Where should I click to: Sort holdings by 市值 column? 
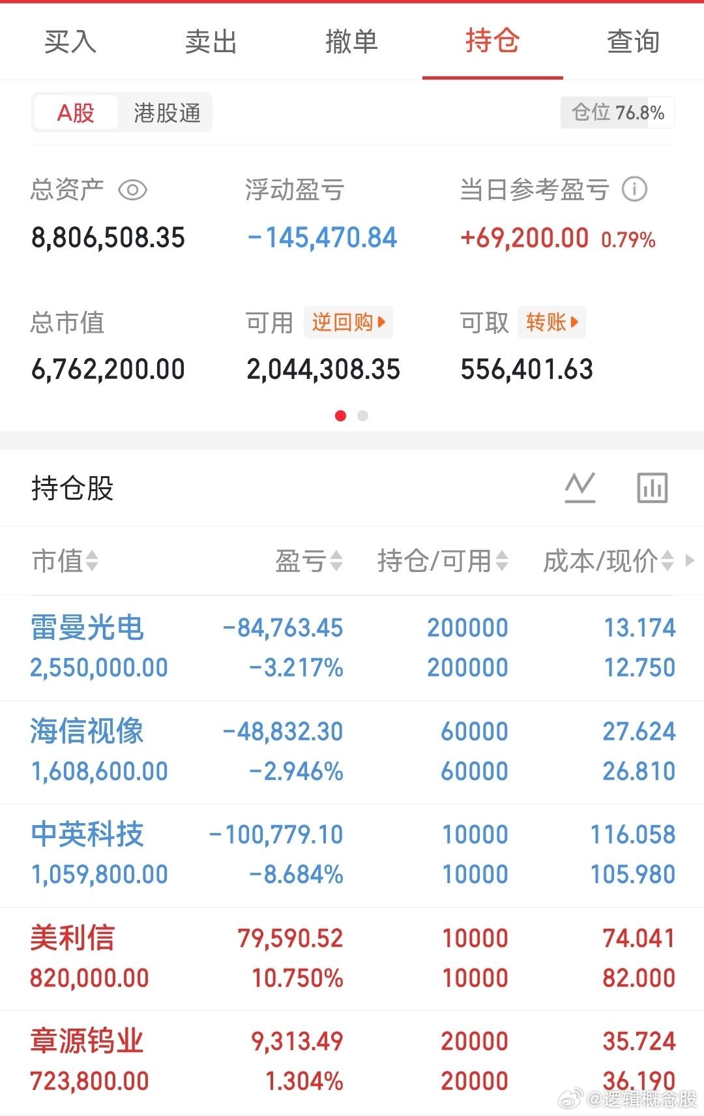pyautogui.click(x=65, y=561)
